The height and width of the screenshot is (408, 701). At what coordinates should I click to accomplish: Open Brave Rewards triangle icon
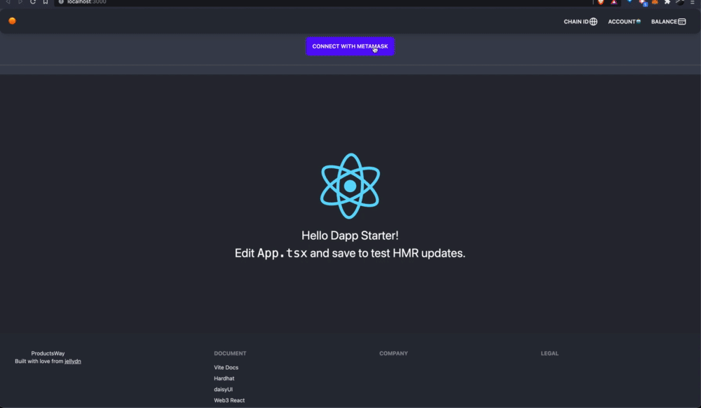pos(614,2)
